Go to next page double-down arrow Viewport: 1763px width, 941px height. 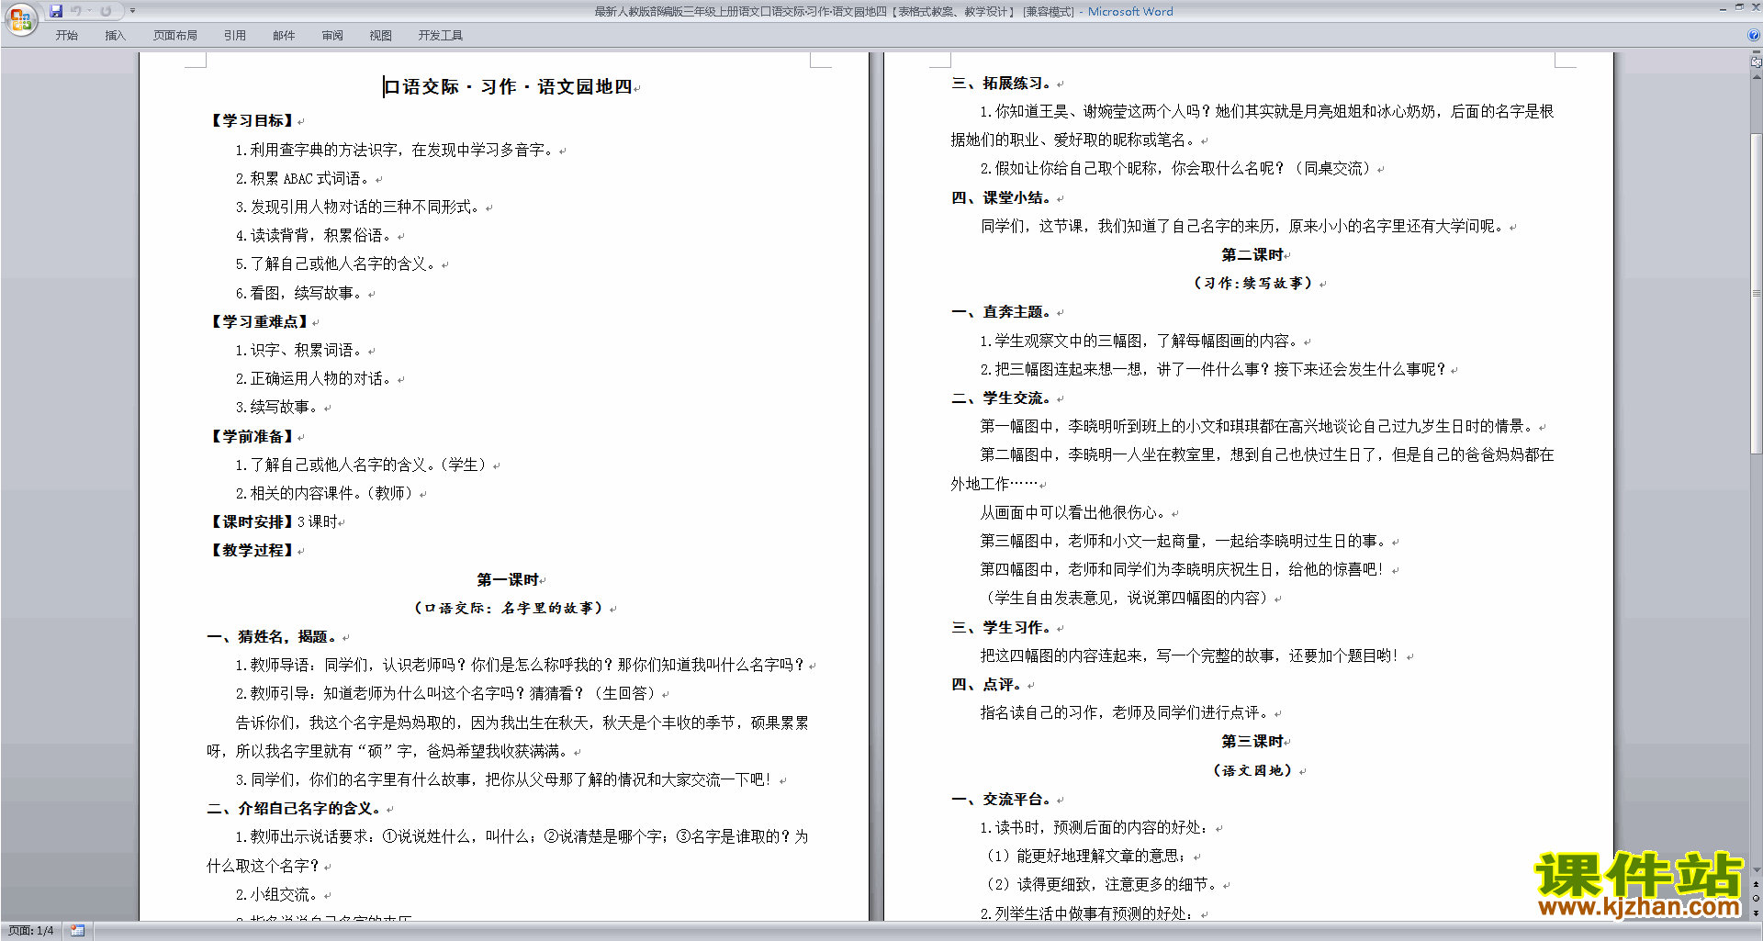(x=1757, y=913)
